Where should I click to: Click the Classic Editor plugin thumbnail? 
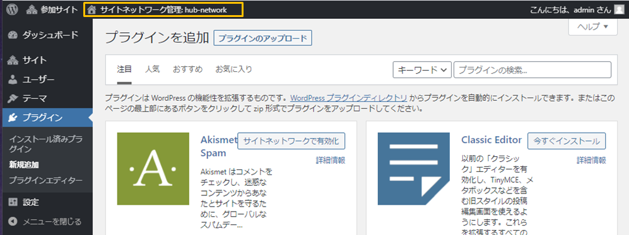[x=414, y=169]
